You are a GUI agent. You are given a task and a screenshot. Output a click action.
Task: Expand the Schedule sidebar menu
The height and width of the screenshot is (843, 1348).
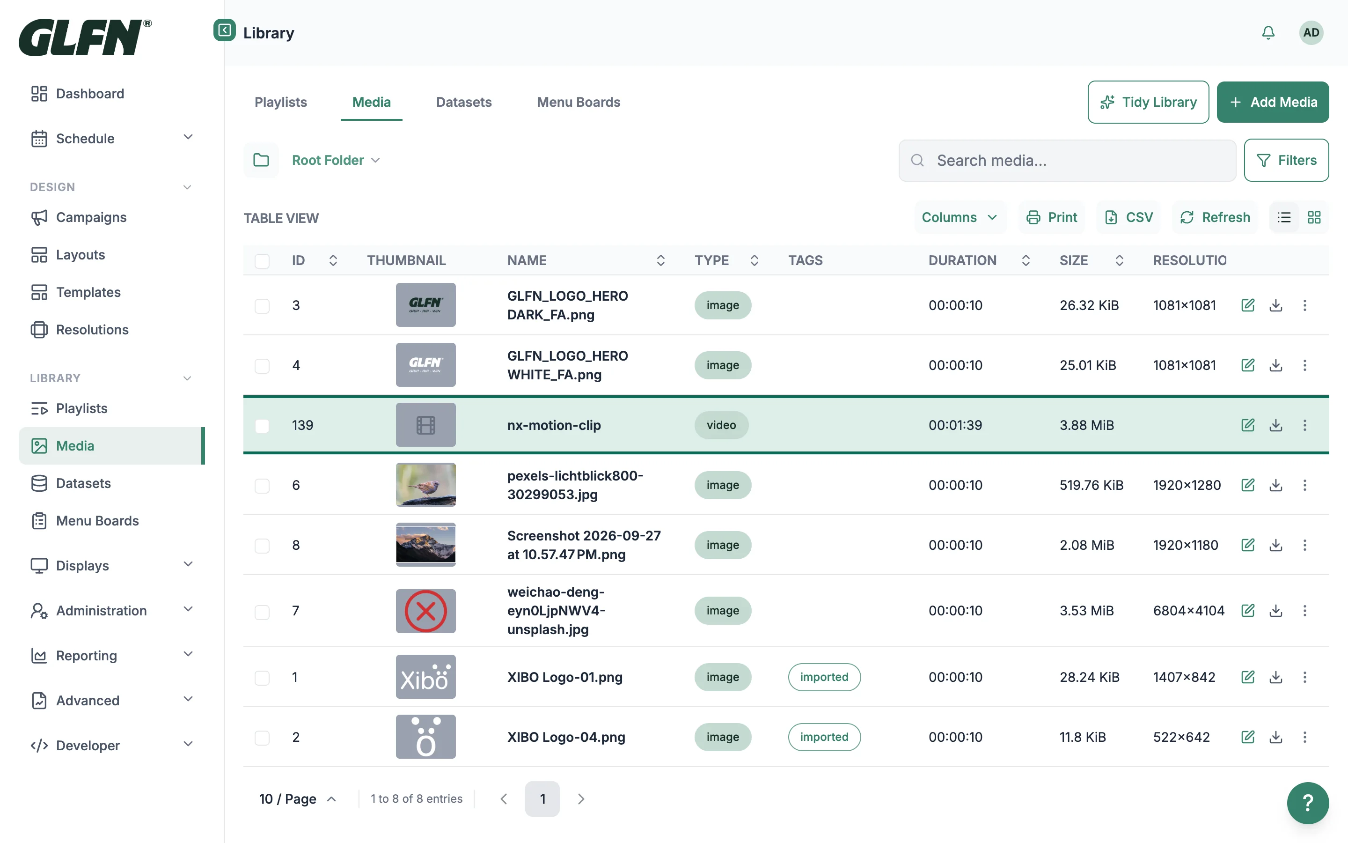pos(112,138)
